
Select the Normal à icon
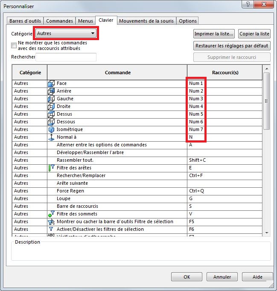(51, 137)
